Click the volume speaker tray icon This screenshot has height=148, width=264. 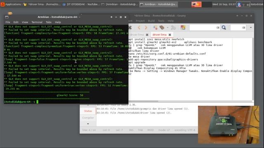tap(248, 5)
